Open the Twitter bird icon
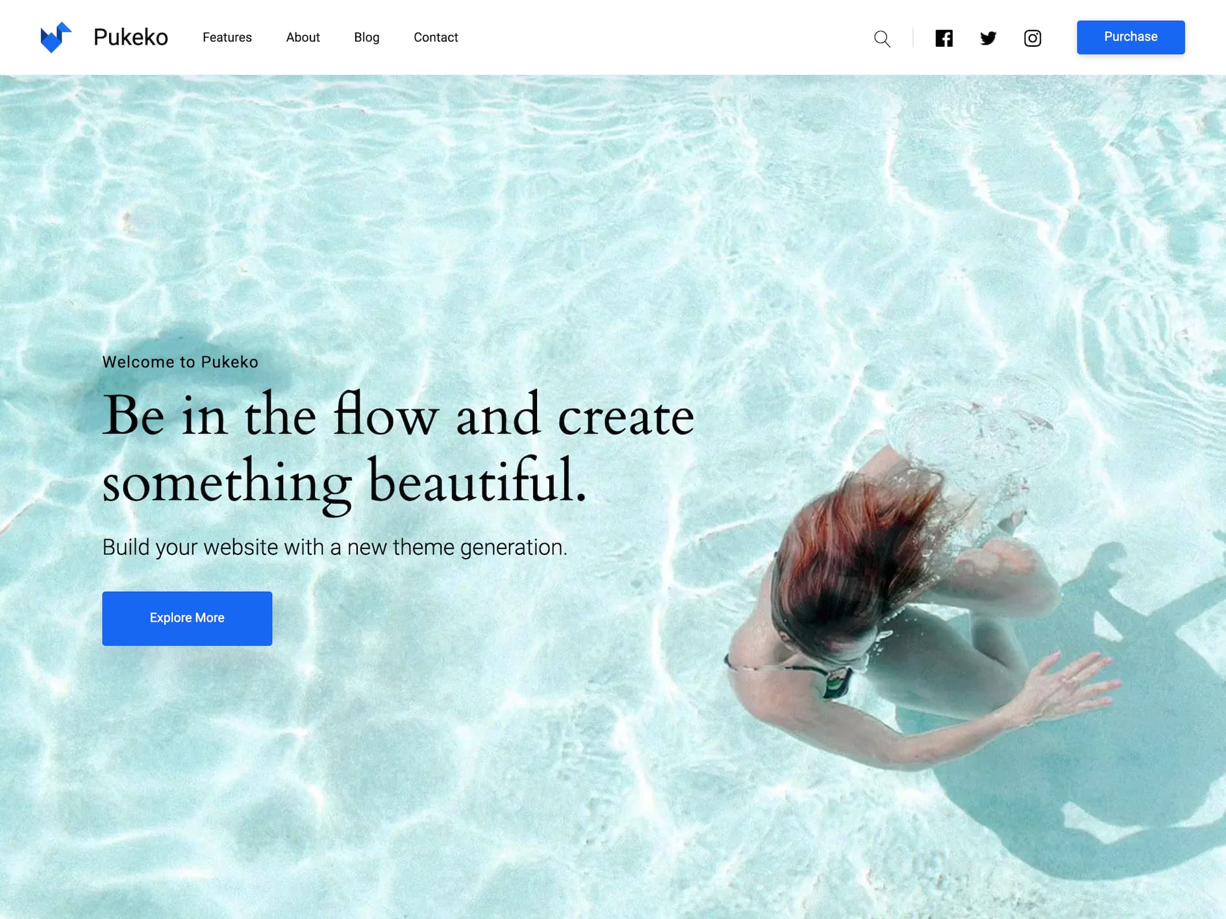This screenshot has width=1226, height=919. coord(988,38)
